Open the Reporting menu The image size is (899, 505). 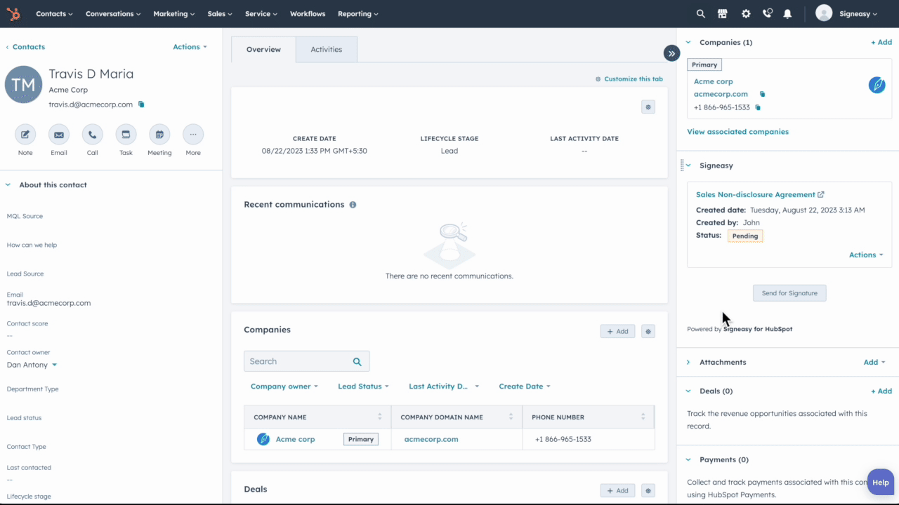point(358,14)
